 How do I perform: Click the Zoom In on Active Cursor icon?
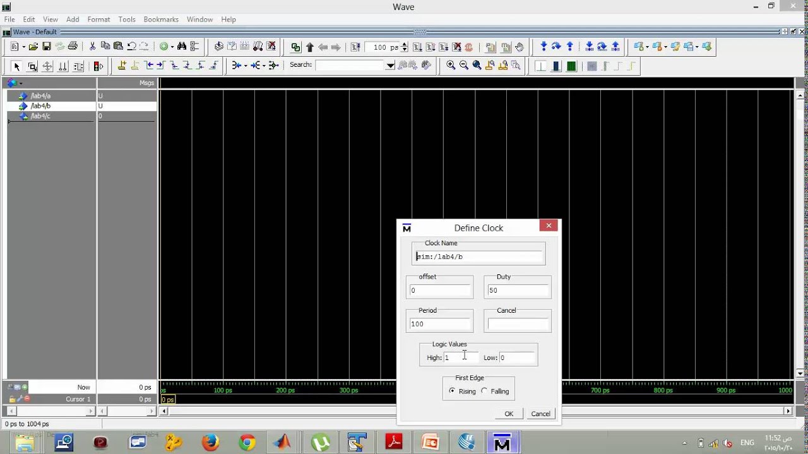pos(490,66)
